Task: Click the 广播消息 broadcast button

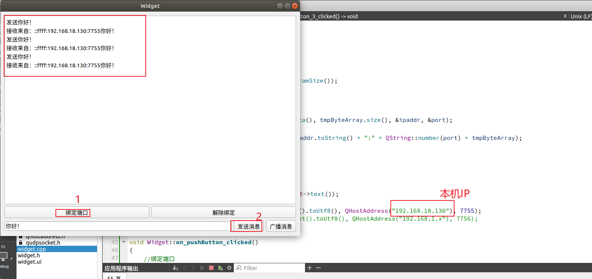Action: [281, 226]
